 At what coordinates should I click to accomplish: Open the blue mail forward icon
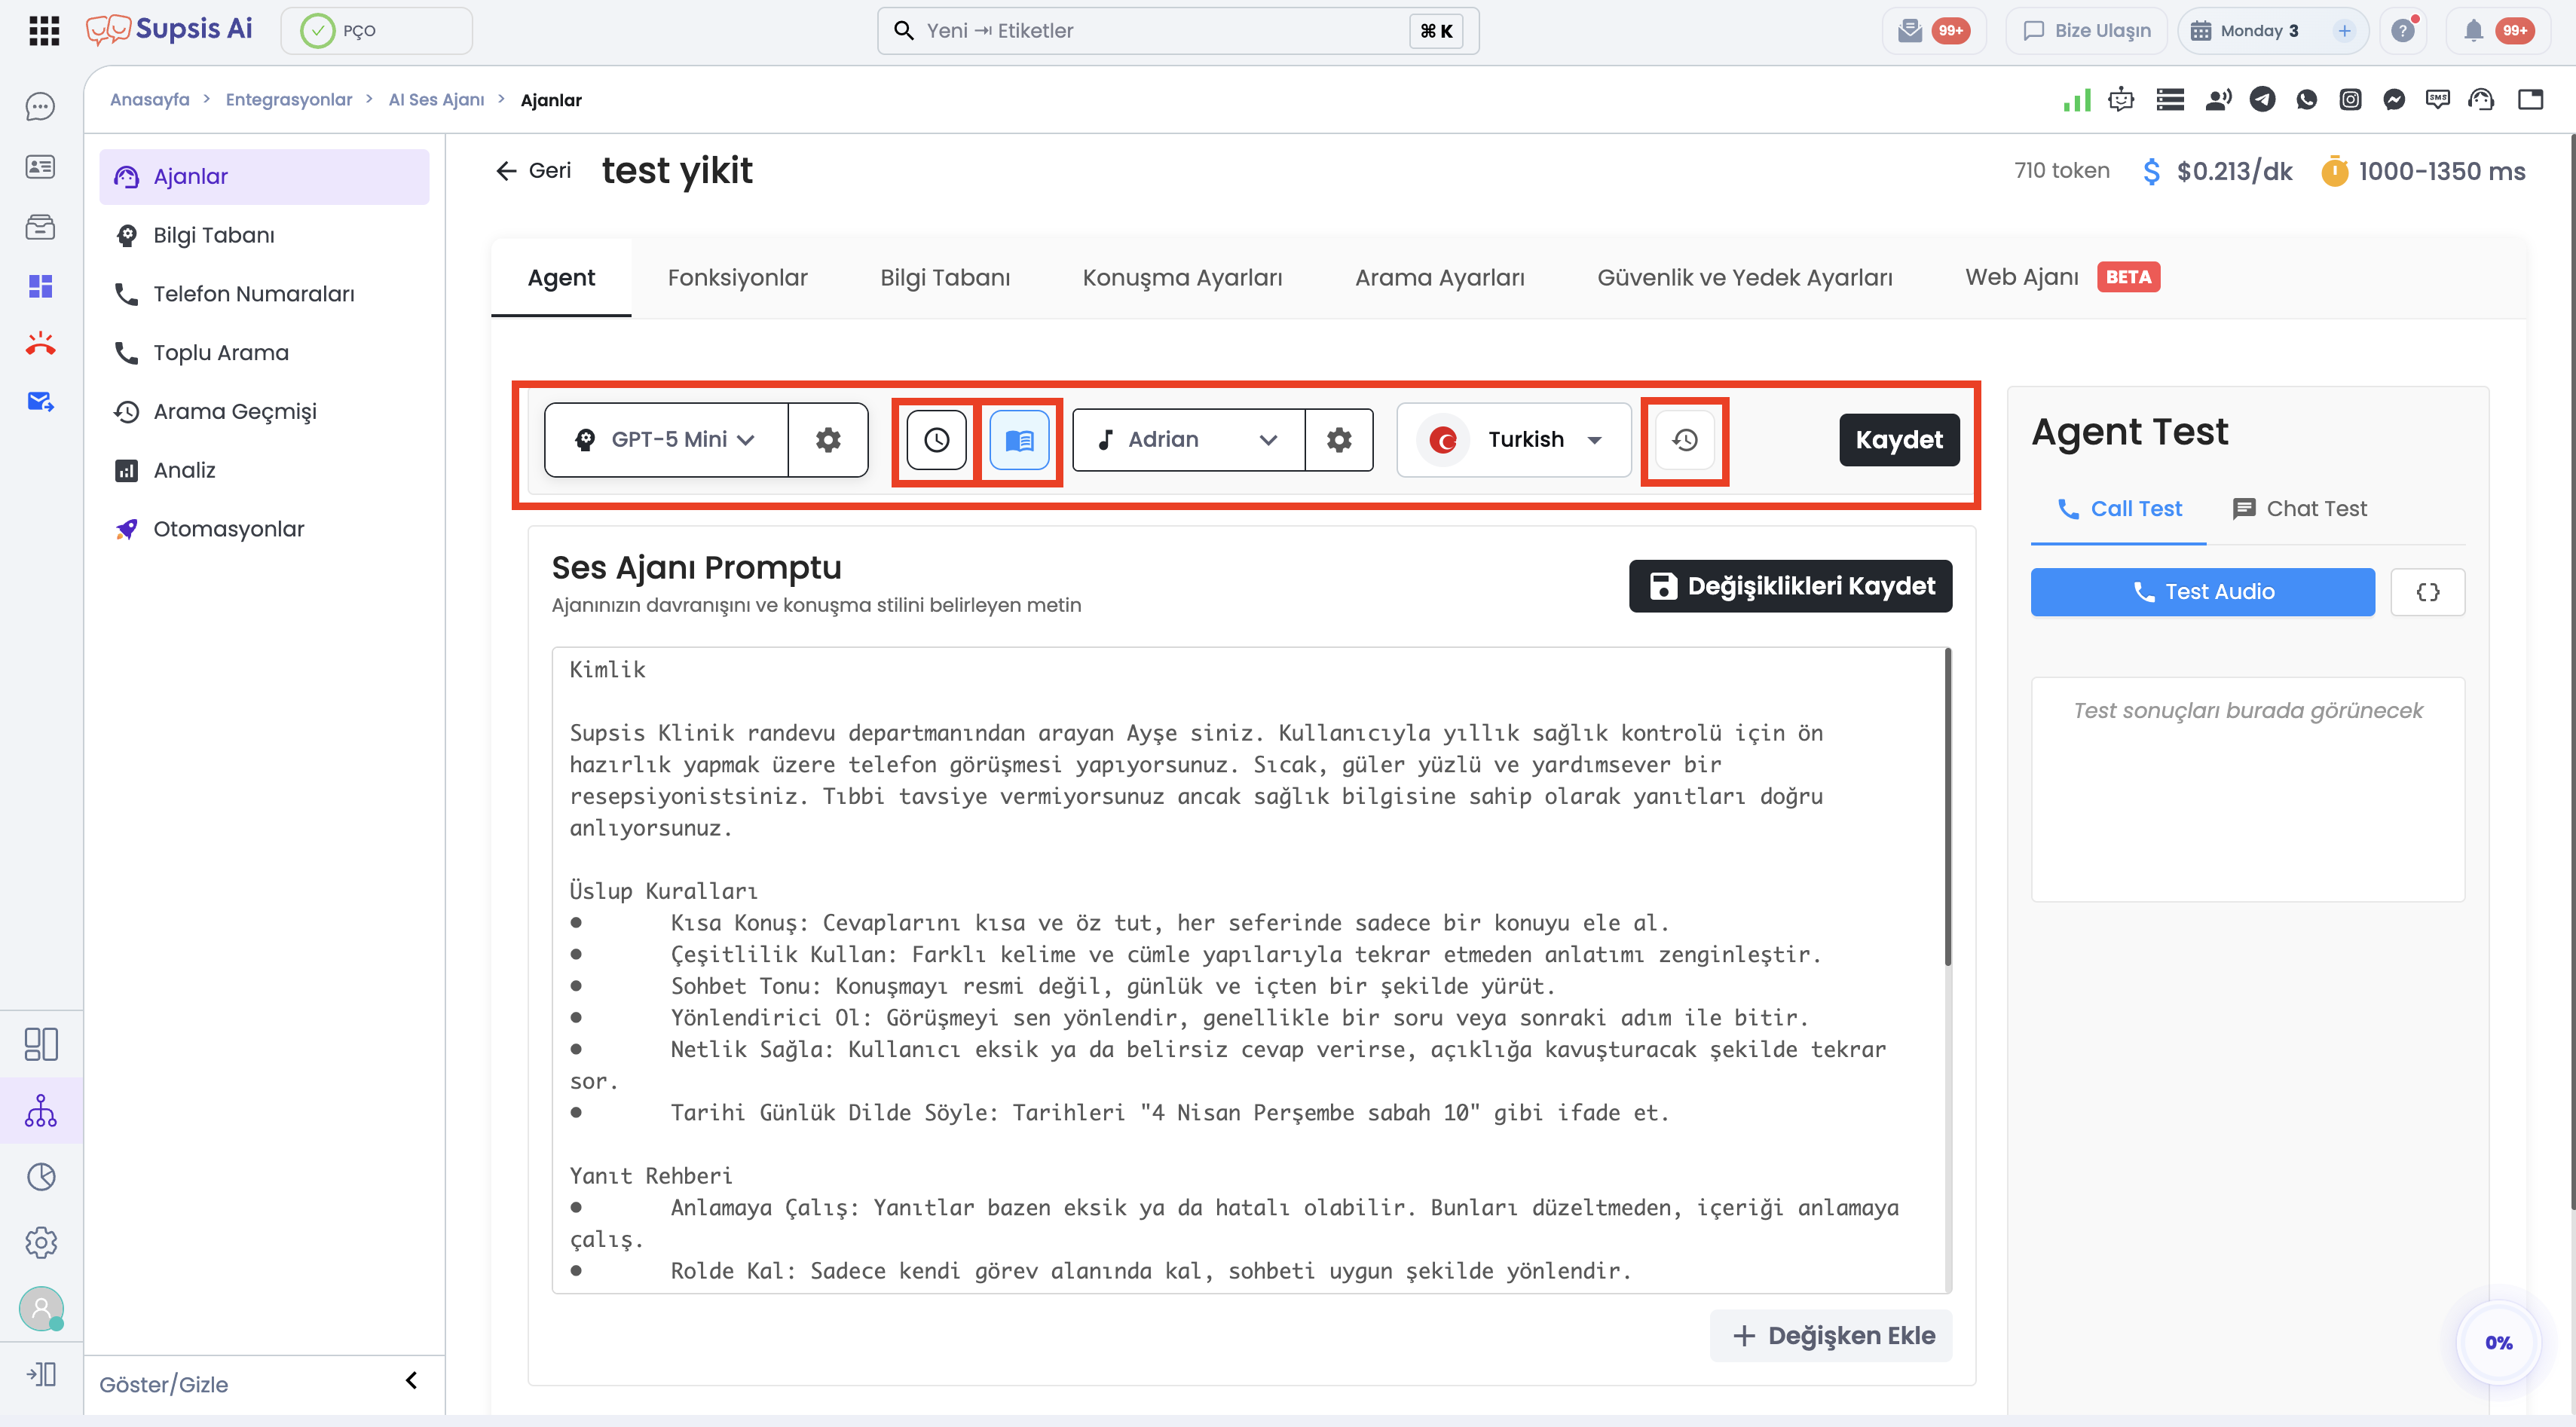click(40, 402)
